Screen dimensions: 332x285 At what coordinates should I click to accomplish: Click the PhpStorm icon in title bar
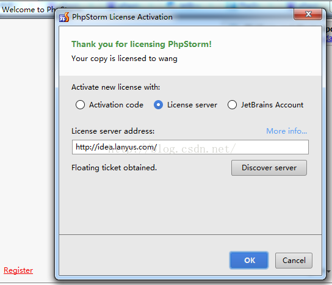click(x=64, y=17)
